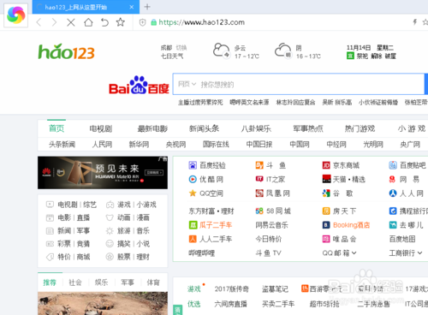The image size is (428, 315).
Task: Click the hao123 logo
Action: (66, 51)
